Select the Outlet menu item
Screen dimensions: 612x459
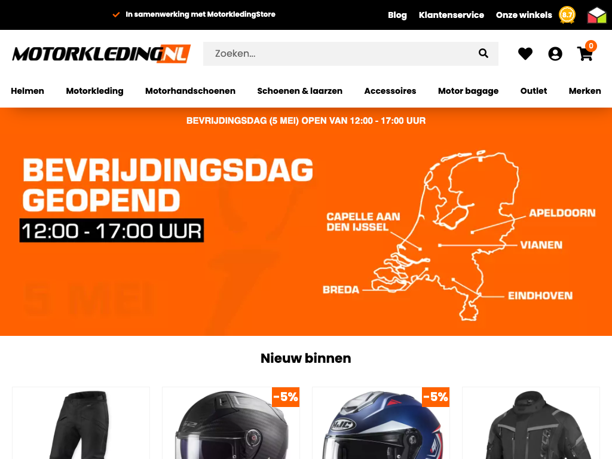pyautogui.click(x=534, y=91)
